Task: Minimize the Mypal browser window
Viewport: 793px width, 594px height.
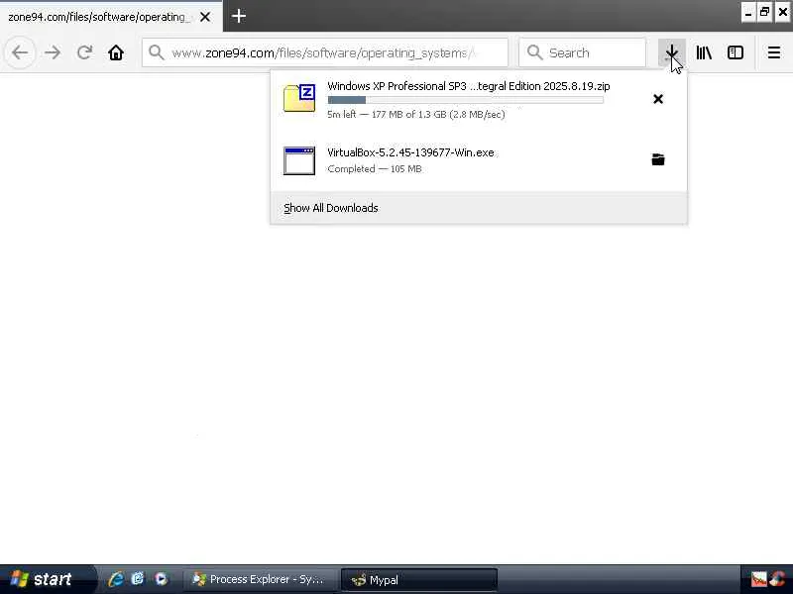Action: coord(748,13)
